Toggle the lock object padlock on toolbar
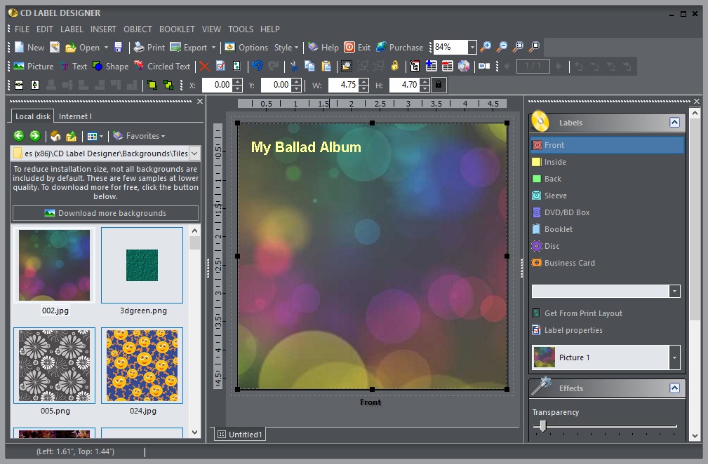Viewport: 708px width, 464px height. (x=394, y=66)
